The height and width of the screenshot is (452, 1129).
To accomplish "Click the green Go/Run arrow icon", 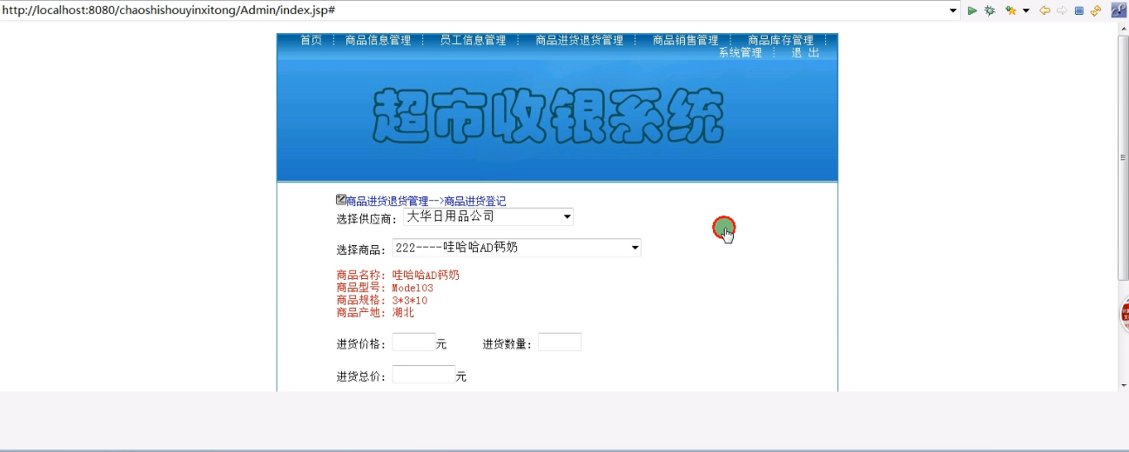I will 972,10.
